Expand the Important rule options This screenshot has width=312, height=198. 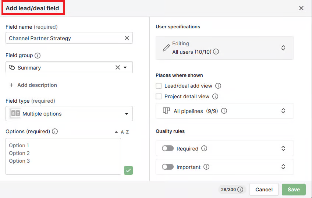[283, 167]
